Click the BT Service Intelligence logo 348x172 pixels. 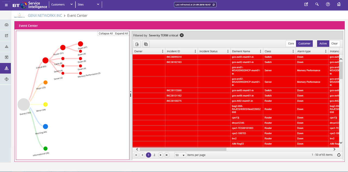tap(30, 5)
